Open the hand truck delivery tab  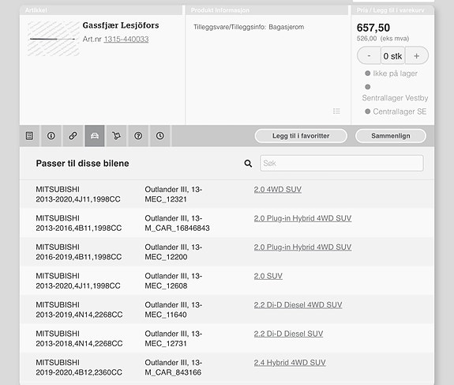(116, 136)
